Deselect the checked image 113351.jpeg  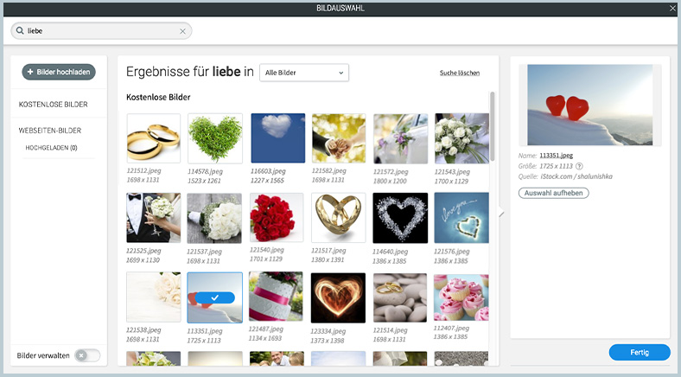point(214,297)
